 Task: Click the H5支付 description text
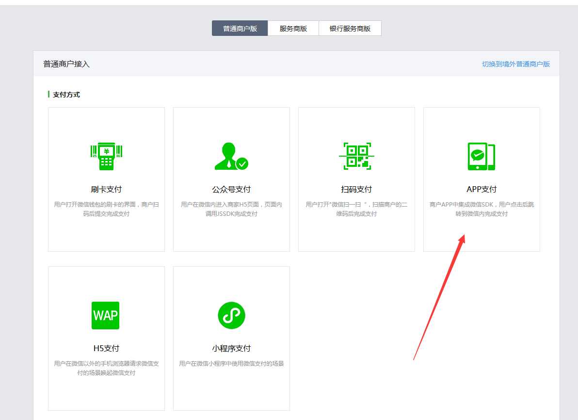(x=106, y=368)
